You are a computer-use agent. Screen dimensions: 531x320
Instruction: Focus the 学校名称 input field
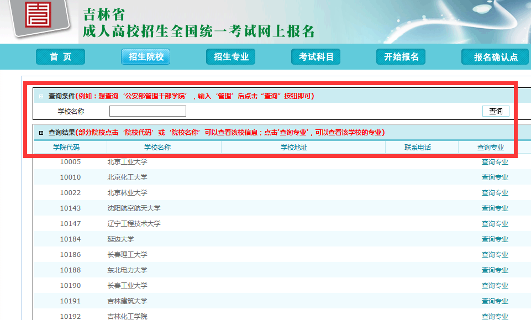148,111
